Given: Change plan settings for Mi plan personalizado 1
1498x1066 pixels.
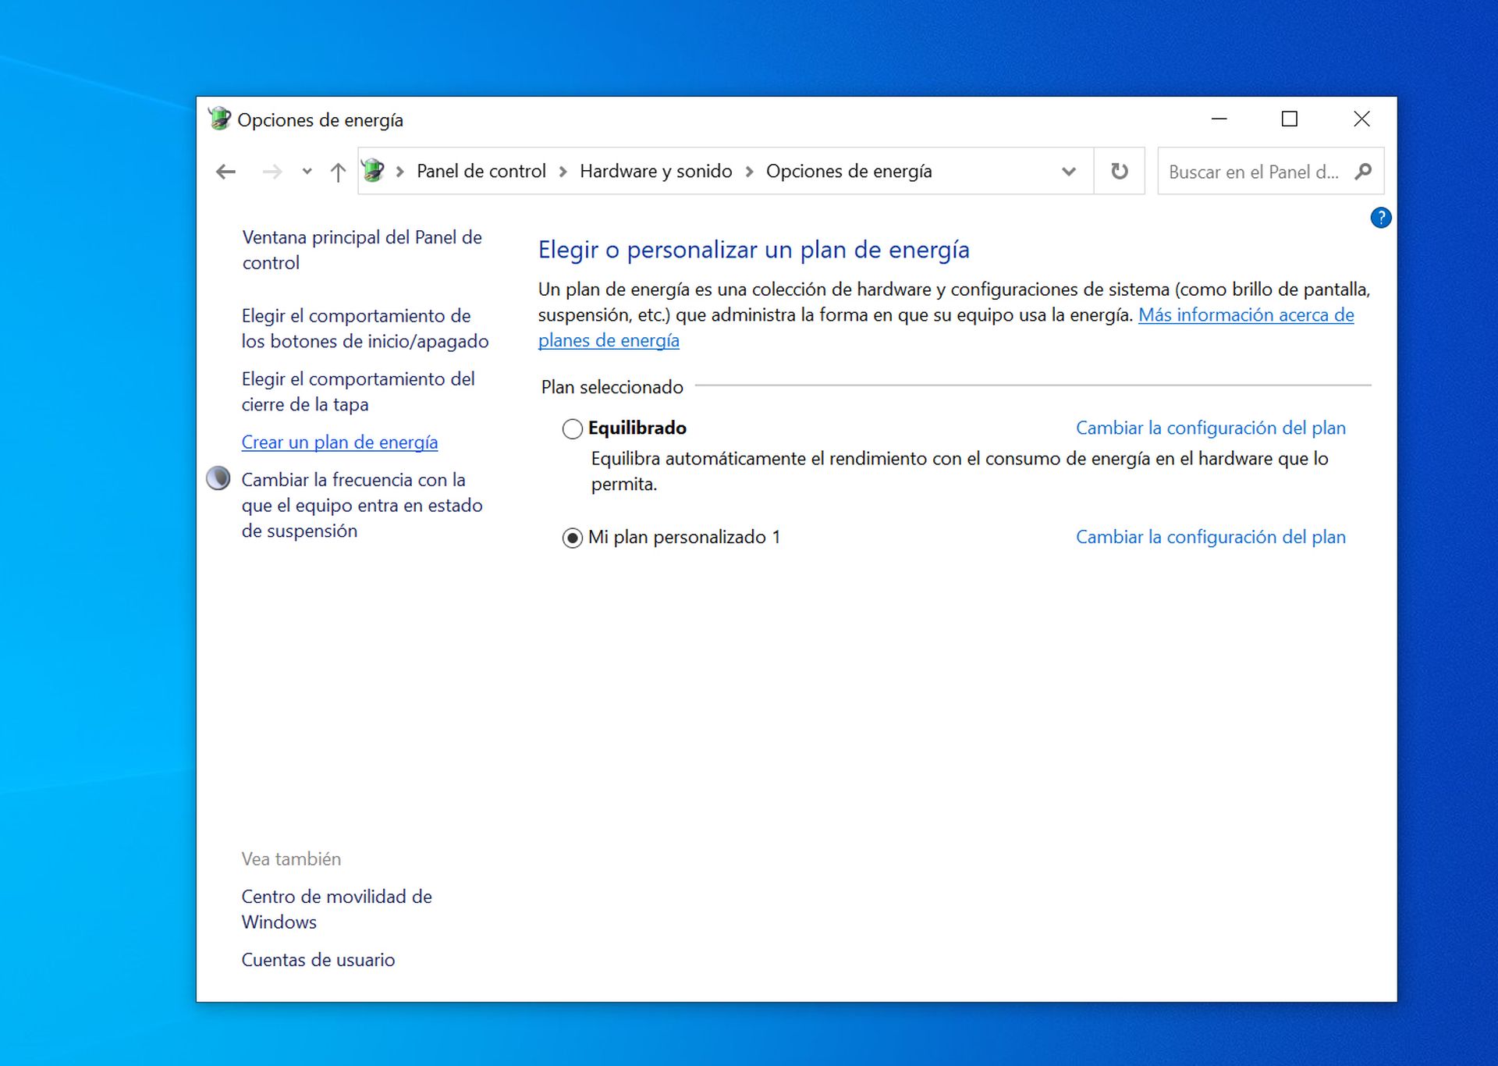Looking at the screenshot, I should [x=1210, y=537].
